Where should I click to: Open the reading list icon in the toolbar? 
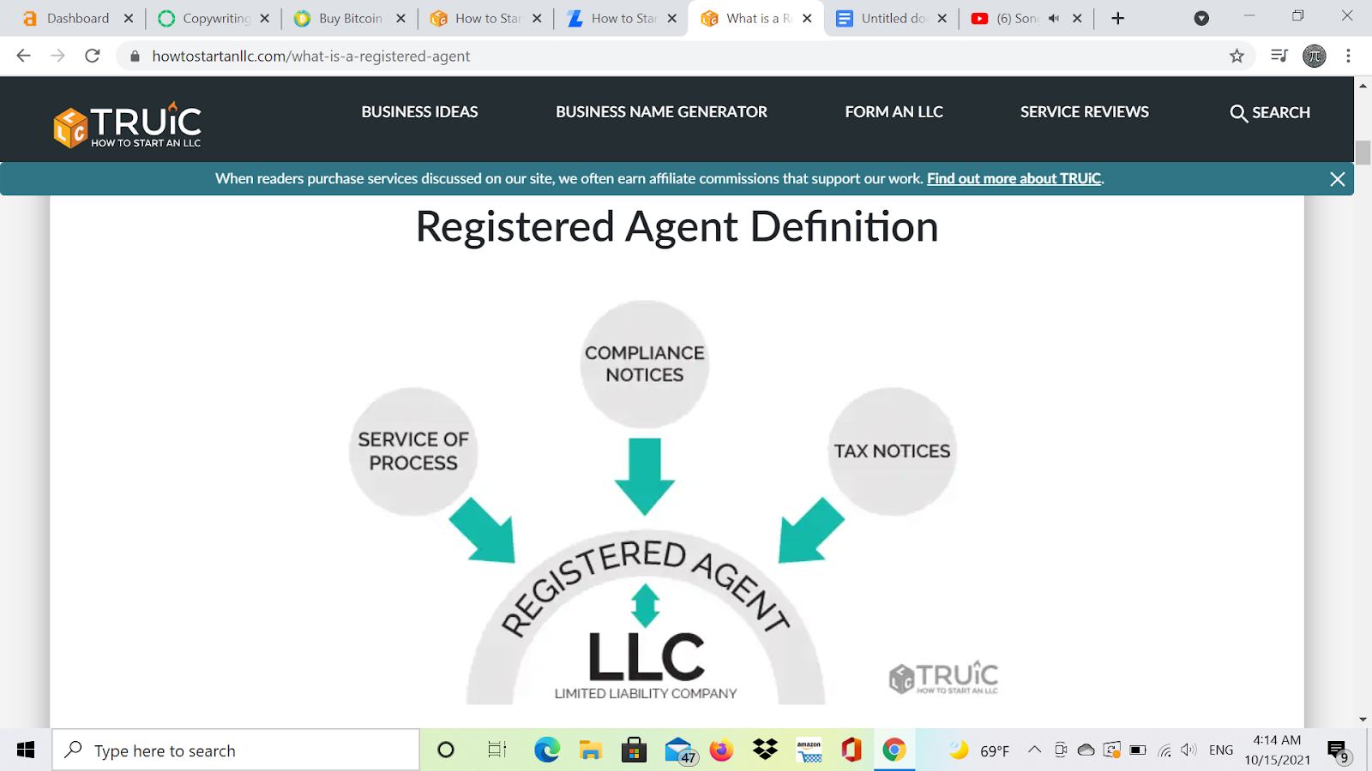[1279, 56]
